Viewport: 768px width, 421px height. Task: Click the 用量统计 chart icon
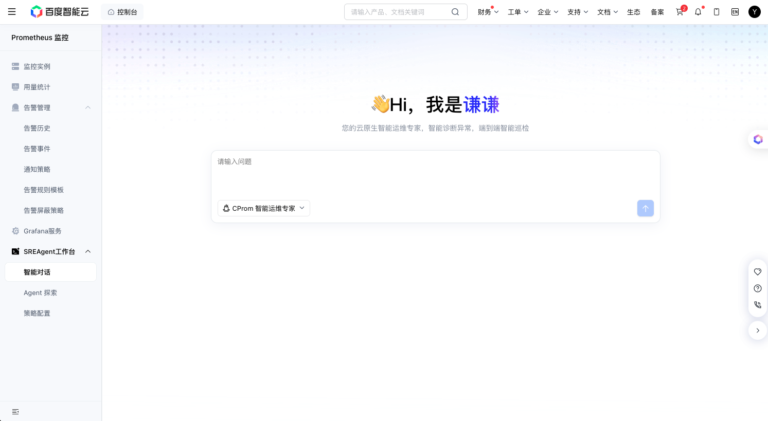point(15,87)
